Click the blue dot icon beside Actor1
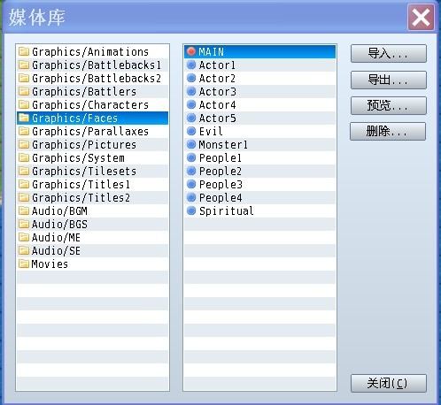The height and width of the screenshot is (405, 441). tap(191, 65)
